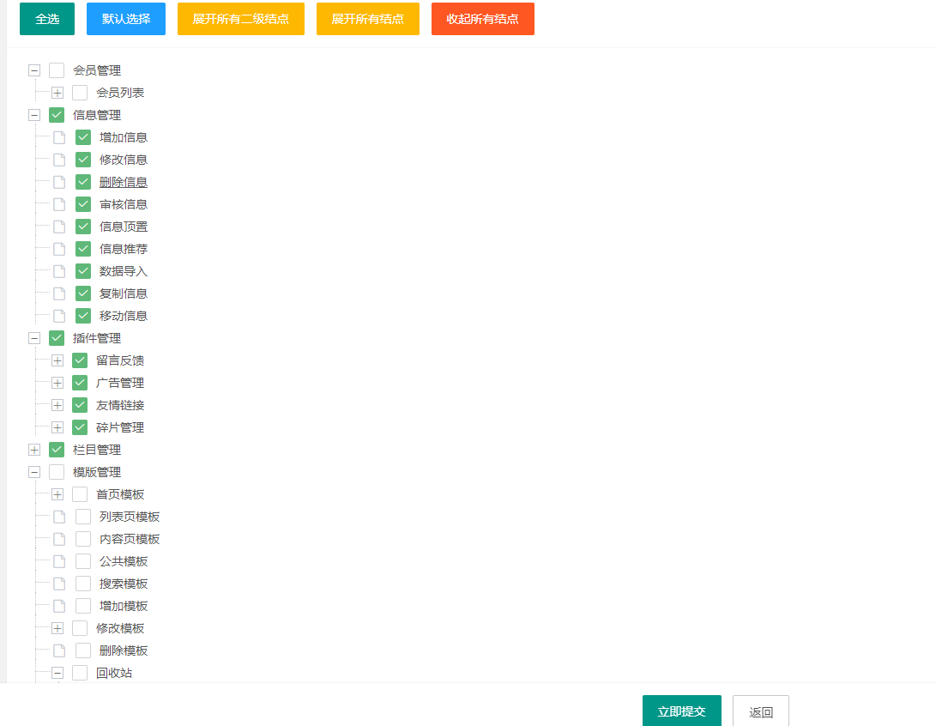Check the 首页模板 checkbox

pyautogui.click(x=80, y=494)
